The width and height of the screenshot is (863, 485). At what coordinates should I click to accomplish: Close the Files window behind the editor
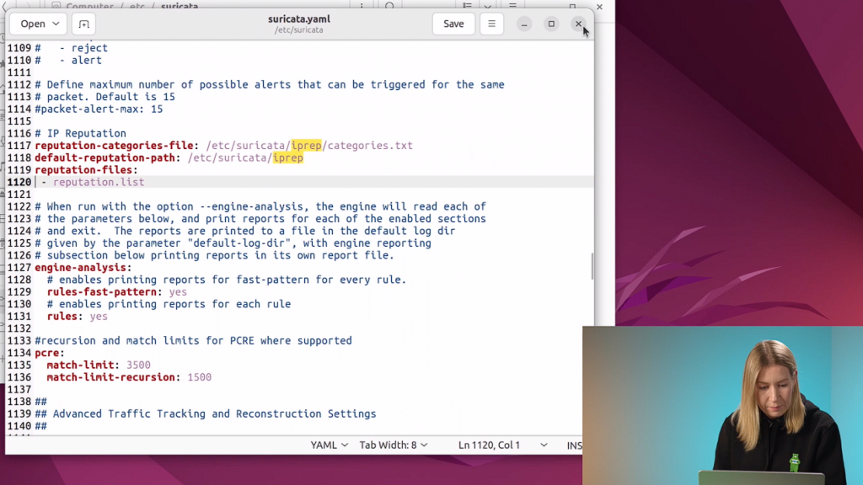coord(599,7)
